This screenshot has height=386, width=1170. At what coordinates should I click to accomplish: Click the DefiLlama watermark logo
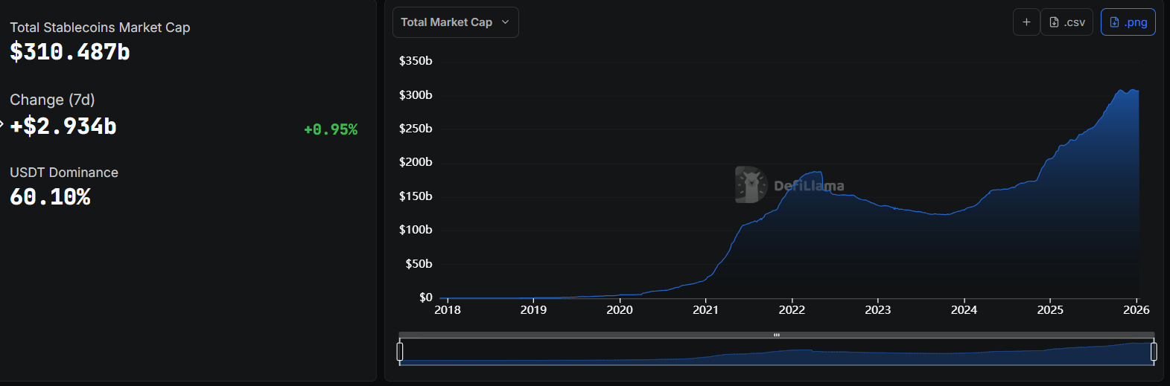click(751, 184)
